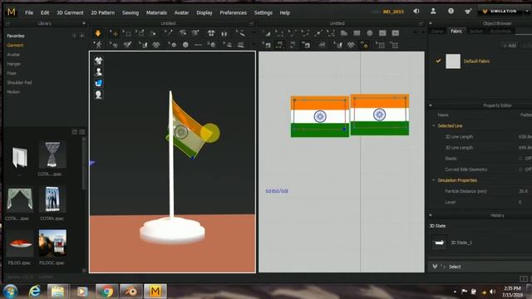532x299 pixels.
Task: Pick the Edit Sewing tool in 3D toolbar
Action: [x=169, y=33]
